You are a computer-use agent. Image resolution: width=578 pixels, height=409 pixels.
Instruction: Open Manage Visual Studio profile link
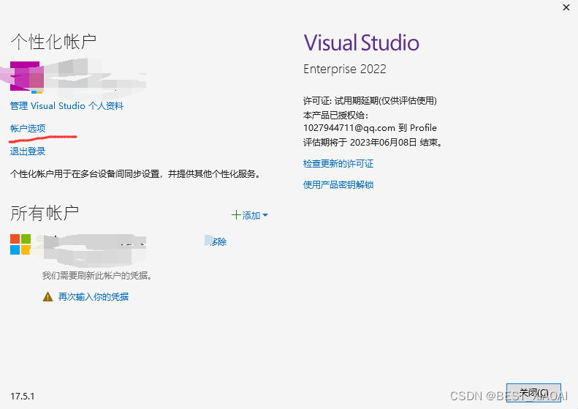point(66,106)
